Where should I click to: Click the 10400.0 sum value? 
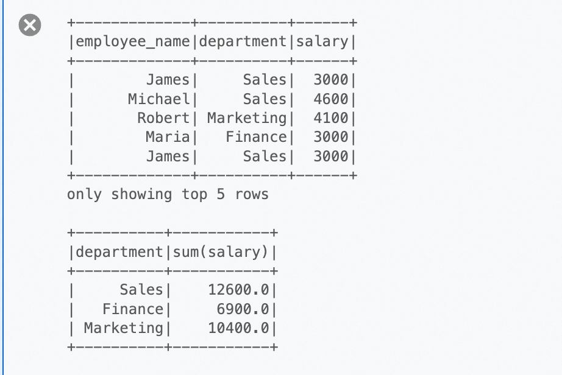pyautogui.click(x=238, y=328)
